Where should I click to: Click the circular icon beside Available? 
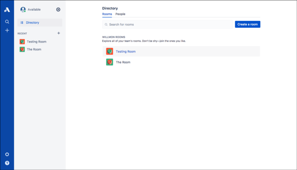(x=58, y=10)
